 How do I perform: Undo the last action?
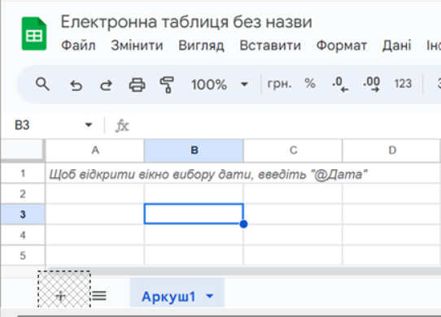coord(76,85)
